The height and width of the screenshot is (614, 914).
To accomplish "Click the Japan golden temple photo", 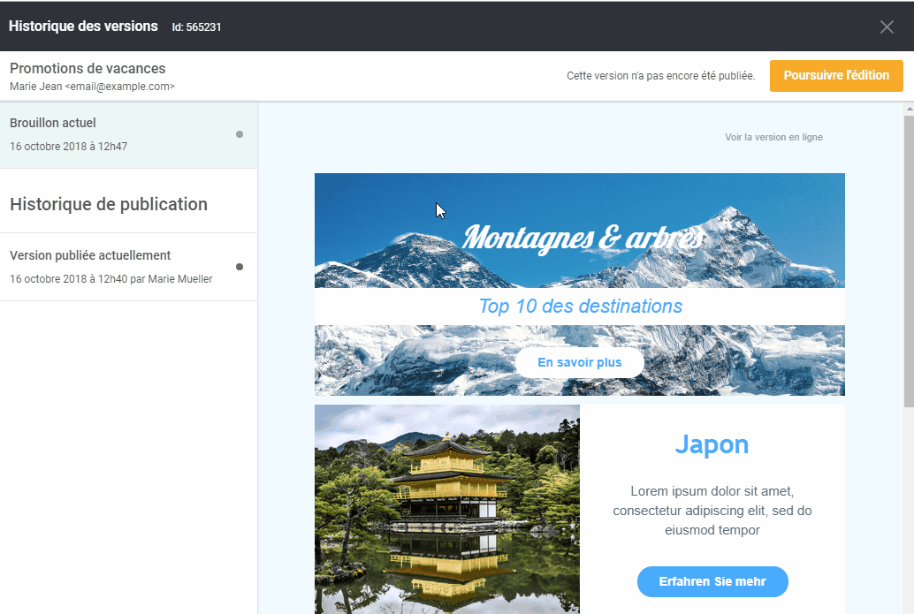I will [x=447, y=509].
